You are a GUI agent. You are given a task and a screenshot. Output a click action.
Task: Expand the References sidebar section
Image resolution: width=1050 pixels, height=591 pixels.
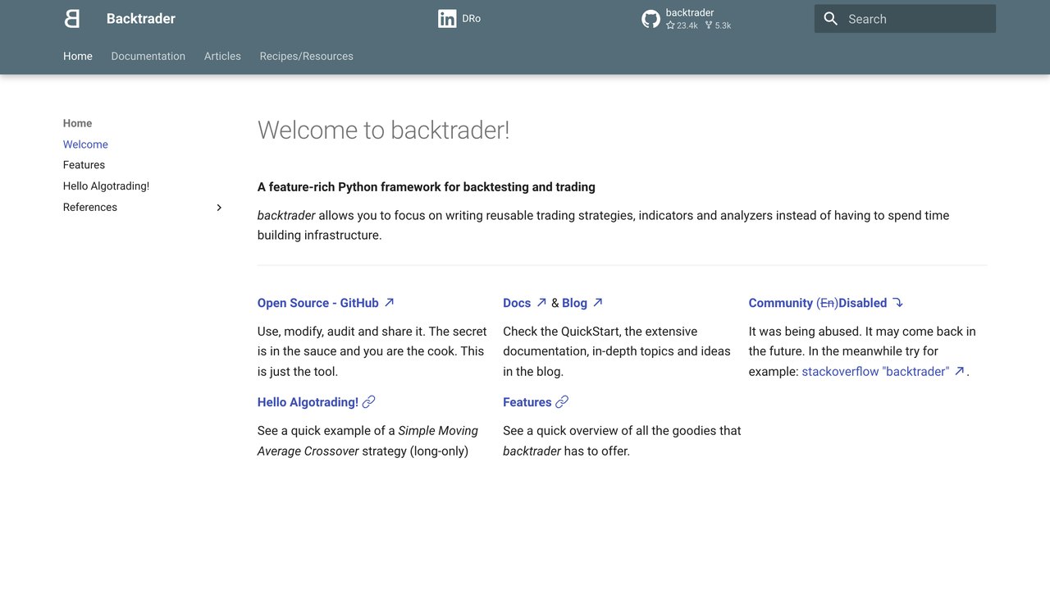219,208
